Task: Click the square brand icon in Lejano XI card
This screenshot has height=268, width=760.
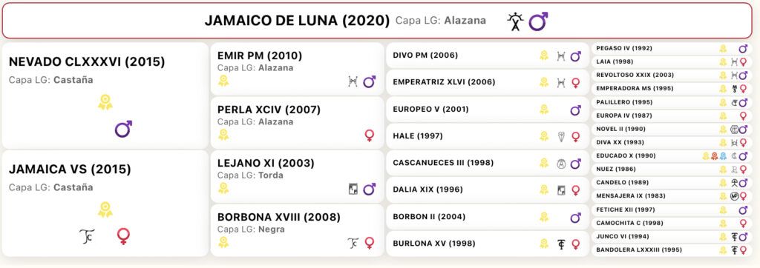Action: coord(353,189)
